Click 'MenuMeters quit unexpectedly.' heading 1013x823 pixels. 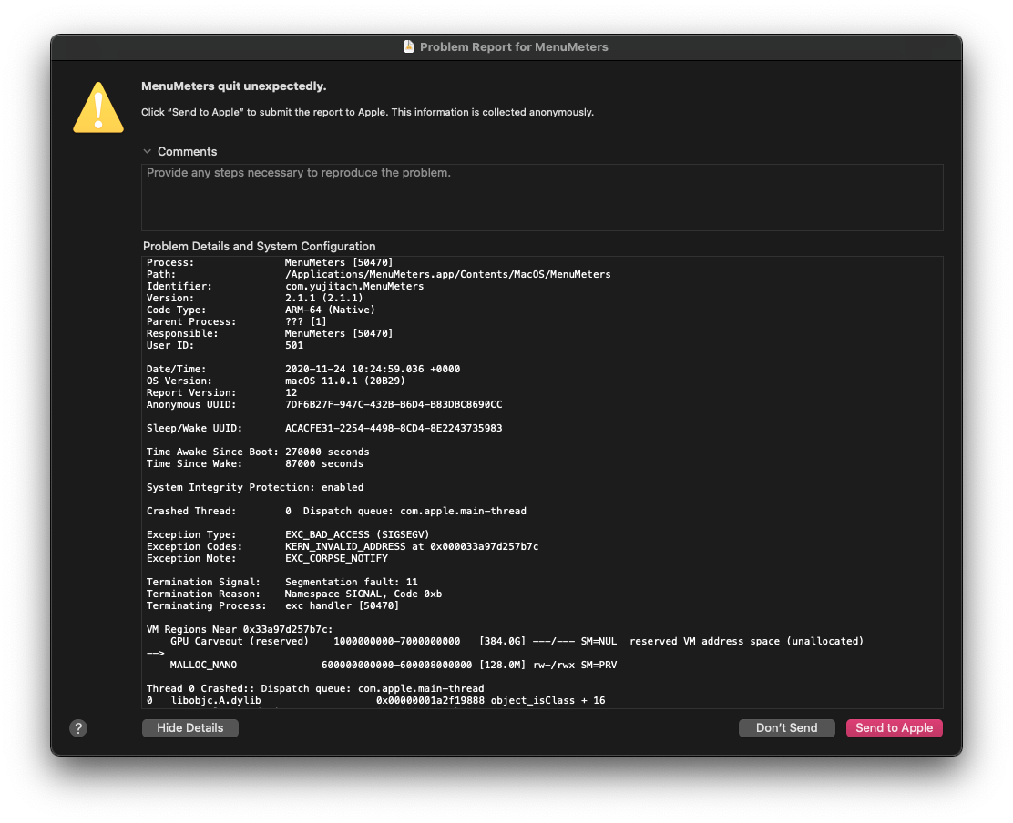click(x=234, y=86)
